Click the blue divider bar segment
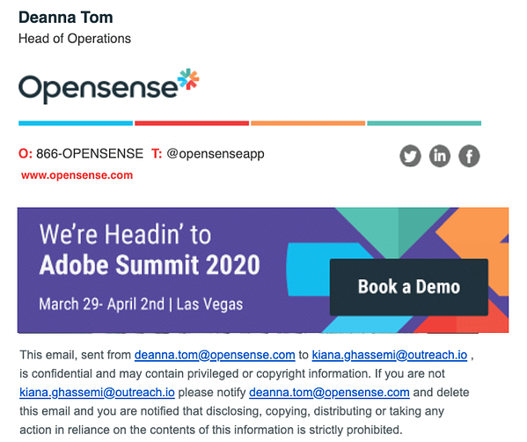527x442 pixels. (x=76, y=123)
